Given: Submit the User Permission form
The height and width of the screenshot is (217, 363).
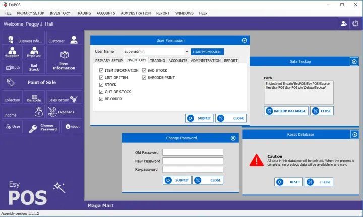Looking at the screenshot, I should tap(199, 118).
